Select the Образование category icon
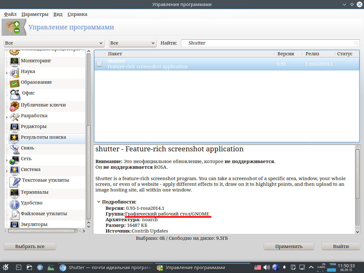Image resolution: width=364 pixels, height=273 pixels. click(x=15, y=83)
